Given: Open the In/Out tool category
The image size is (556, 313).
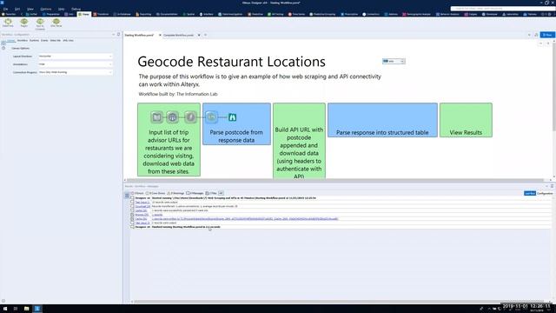Looking at the screenshot, I should pos(31,14).
